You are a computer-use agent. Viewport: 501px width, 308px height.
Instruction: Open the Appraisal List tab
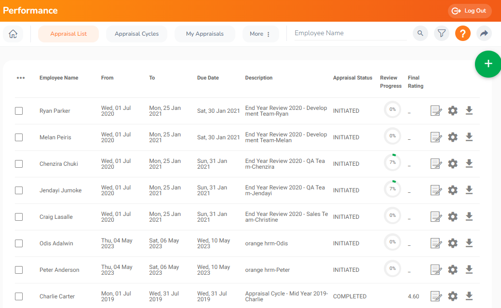68,34
